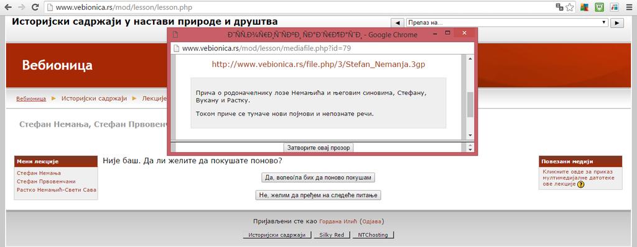
Task: Open the Stefan_Nemanja.3gp file link
Action: tap(318, 64)
